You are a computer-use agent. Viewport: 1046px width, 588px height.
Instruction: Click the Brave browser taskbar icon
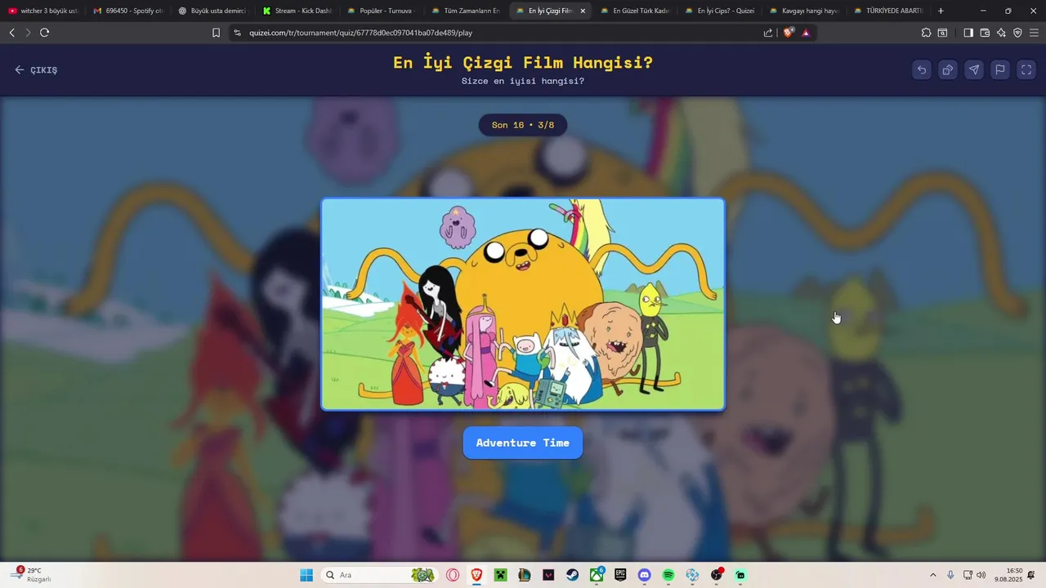[x=476, y=575]
